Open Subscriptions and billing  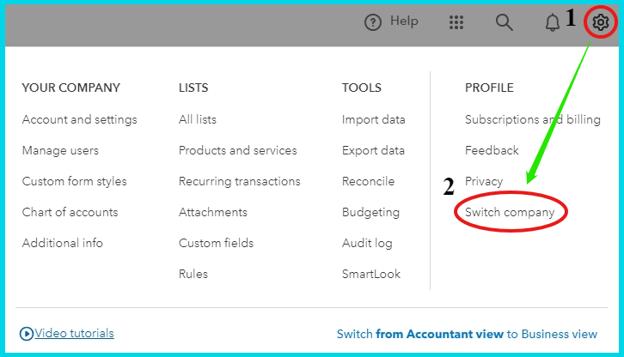coord(532,119)
